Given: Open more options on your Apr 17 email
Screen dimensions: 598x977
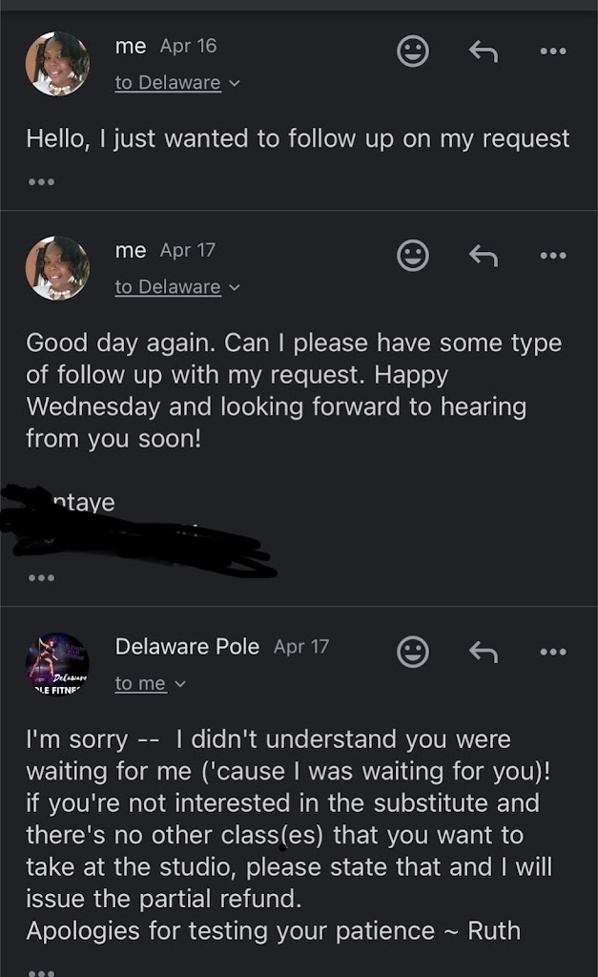Looking at the screenshot, I should (553, 255).
